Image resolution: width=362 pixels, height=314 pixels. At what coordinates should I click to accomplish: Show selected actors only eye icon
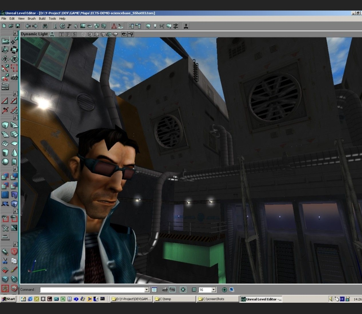[x=5, y=218]
